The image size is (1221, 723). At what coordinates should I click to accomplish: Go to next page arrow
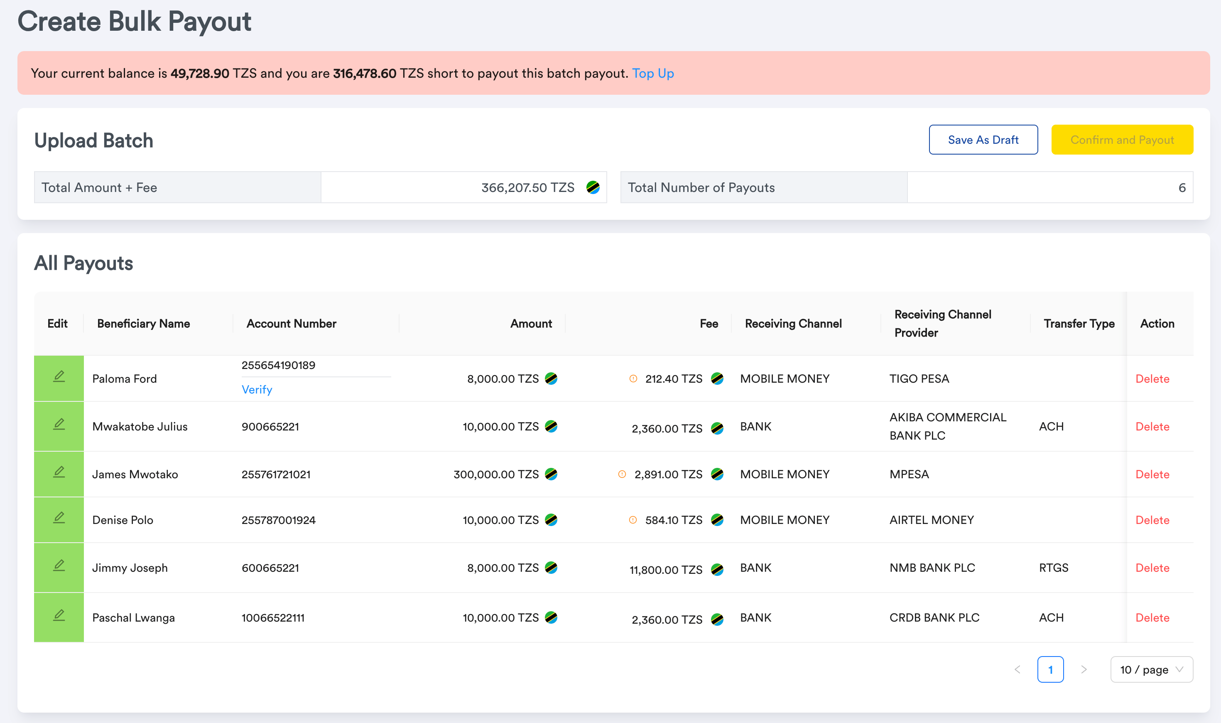tap(1084, 669)
